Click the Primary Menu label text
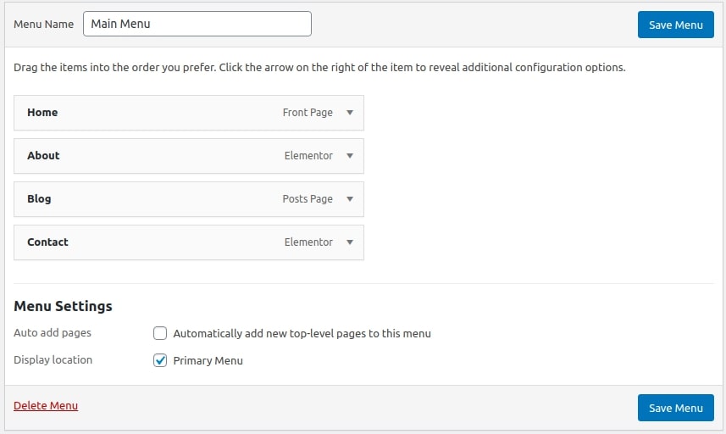Viewport: 726px width, 434px height. point(208,361)
